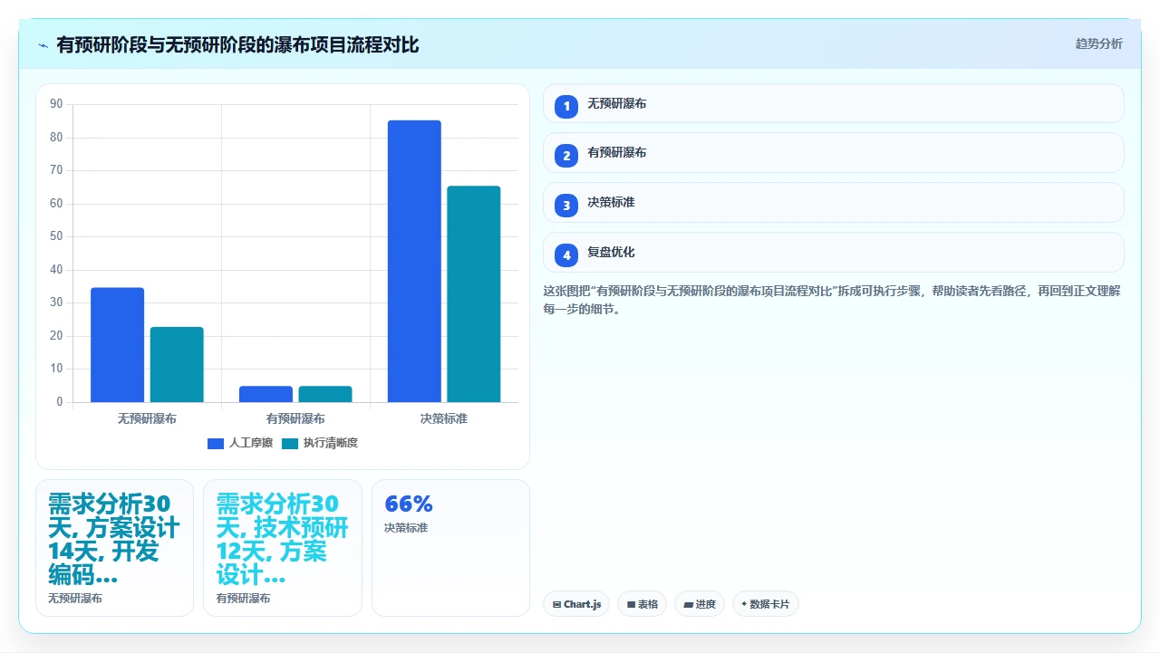Click the 人工摩擦 legend label
Viewport: 1160px width, 653px height.
click(x=251, y=443)
